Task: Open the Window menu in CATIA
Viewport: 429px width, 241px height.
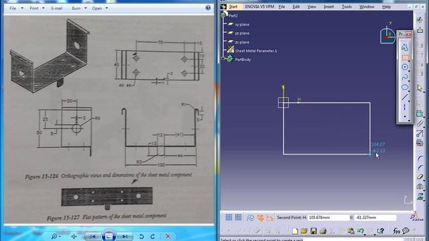Action: pos(367,7)
